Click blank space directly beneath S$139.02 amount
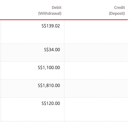This screenshot has height=122, width=132. [x=51, y=36]
